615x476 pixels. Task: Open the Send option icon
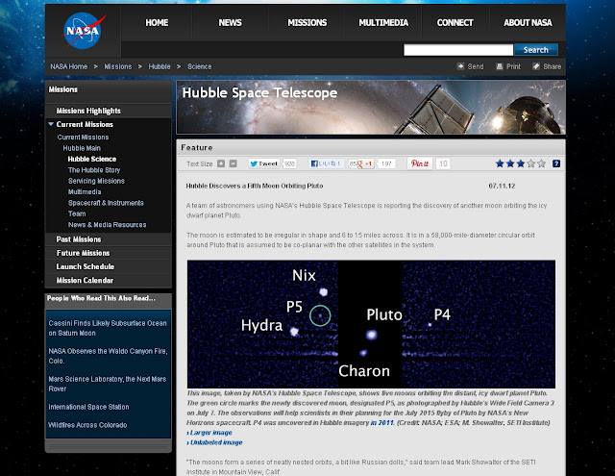click(460, 66)
